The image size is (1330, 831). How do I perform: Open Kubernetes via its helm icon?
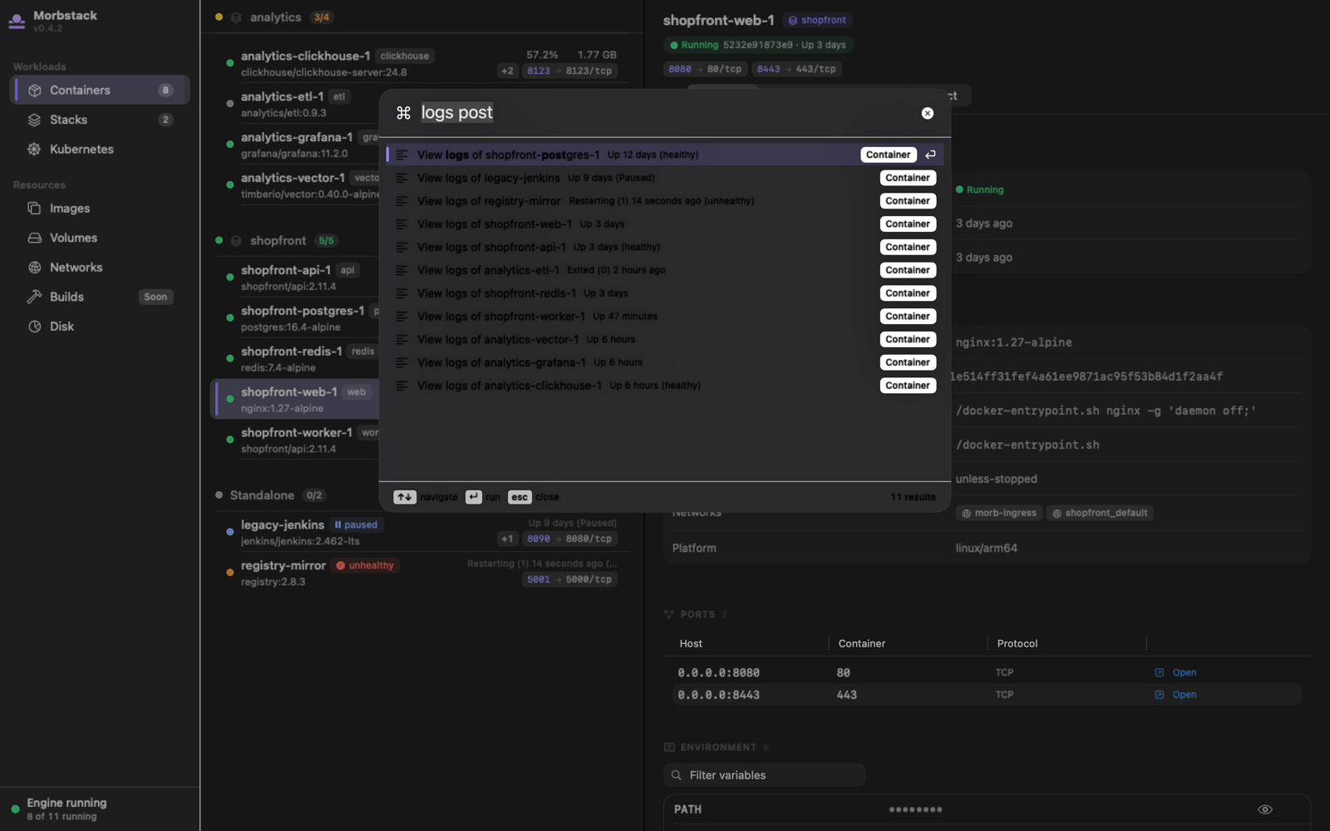[x=34, y=150]
